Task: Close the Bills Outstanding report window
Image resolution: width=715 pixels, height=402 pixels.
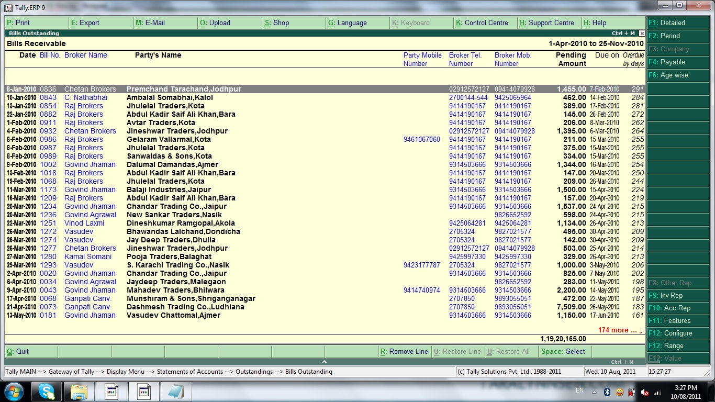Action: coord(642,33)
